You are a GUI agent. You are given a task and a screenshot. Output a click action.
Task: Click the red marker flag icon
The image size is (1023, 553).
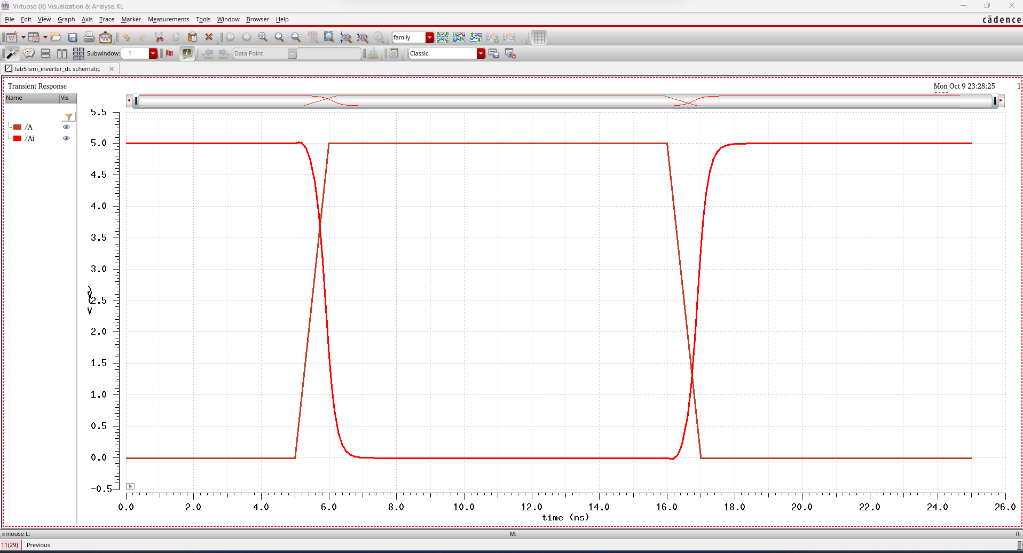(x=170, y=53)
